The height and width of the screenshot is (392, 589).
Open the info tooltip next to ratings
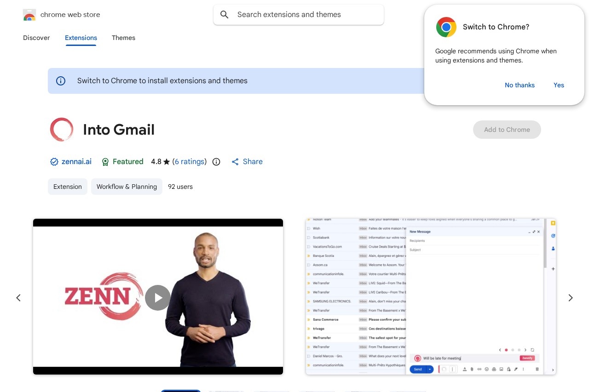pyautogui.click(x=216, y=162)
